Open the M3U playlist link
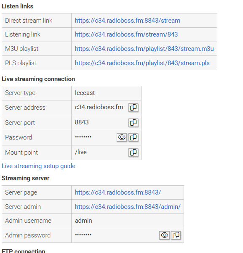Viewport: 243px width, 253px height. (144, 49)
